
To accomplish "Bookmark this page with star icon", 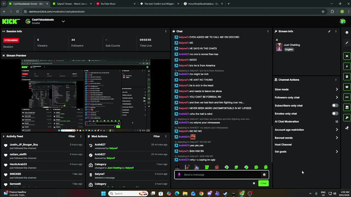I will coord(323,11).
